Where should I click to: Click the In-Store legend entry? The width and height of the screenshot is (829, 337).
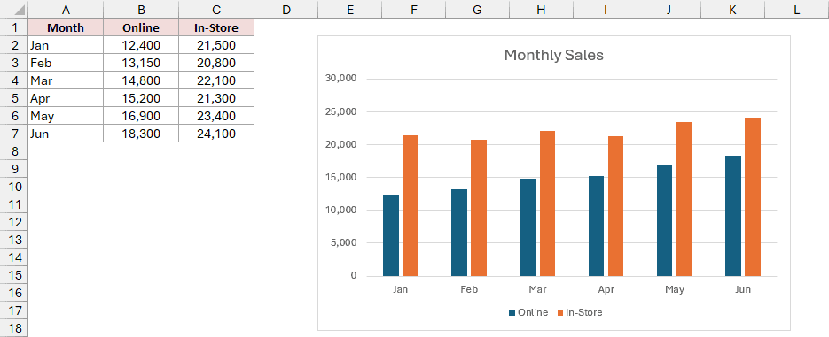click(x=580, y=313)
